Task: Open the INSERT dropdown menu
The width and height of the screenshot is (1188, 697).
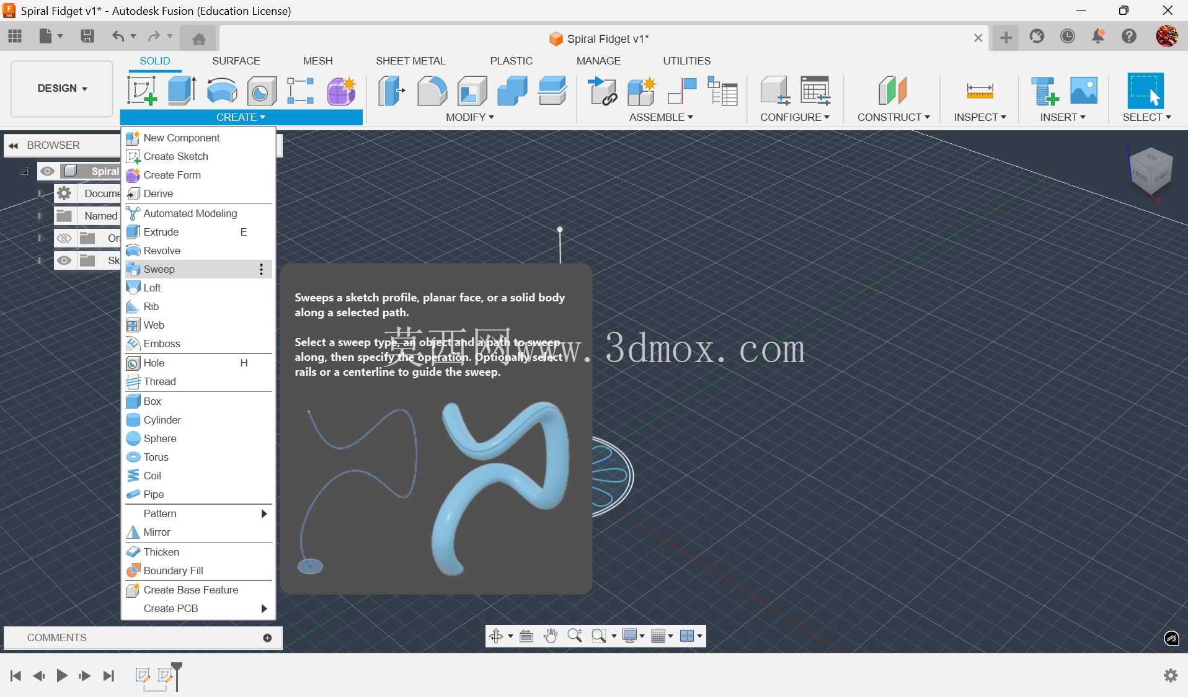Action: pos(1063,117)
